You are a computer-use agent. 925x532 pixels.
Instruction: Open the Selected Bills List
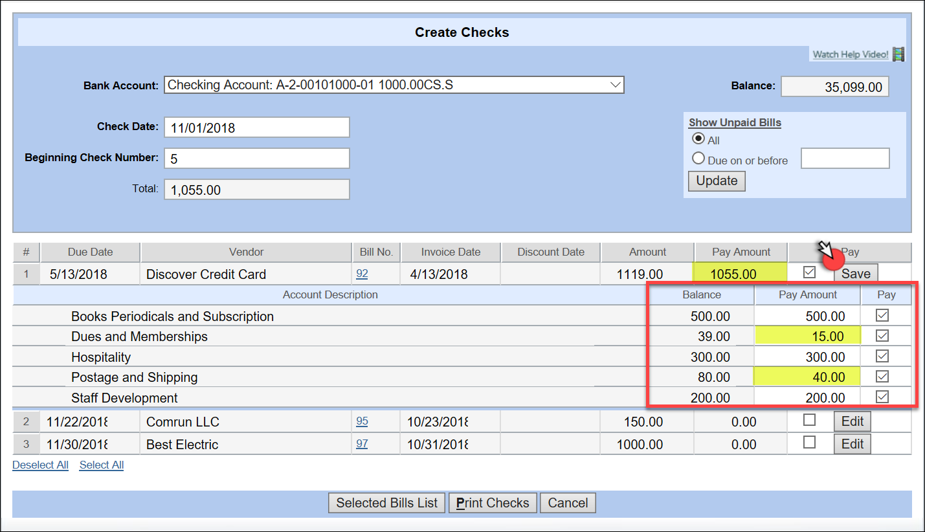[387, 503]
